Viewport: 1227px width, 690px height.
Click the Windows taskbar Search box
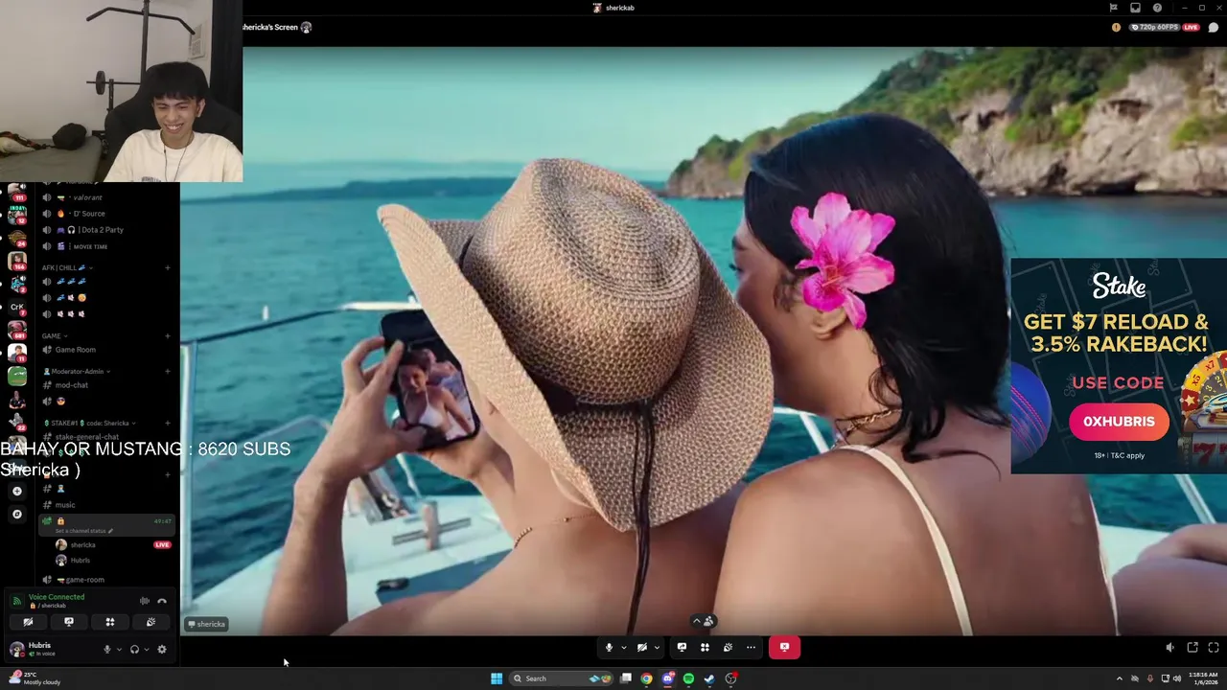pos(563,678)
